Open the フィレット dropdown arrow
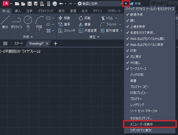Screen dimensions: 178x135 click(120, 24)
